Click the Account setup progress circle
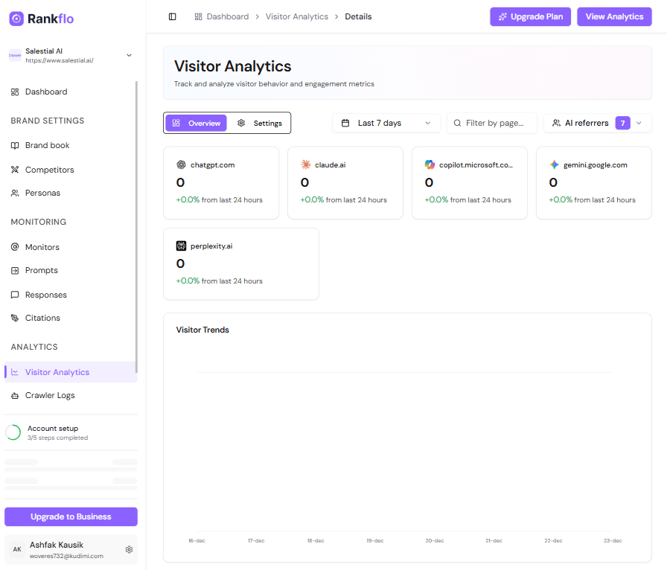The height and width of the screenshot is (570, 667). point(13,432)
